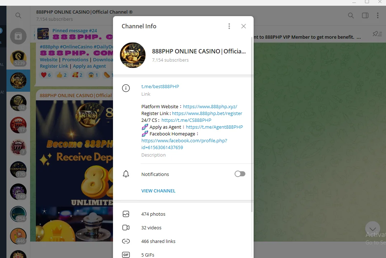Click the Channel Info dialog scrollbar
Image resolution: width=386 pixels, height=258 pixels.
click(x=252, y=124)
